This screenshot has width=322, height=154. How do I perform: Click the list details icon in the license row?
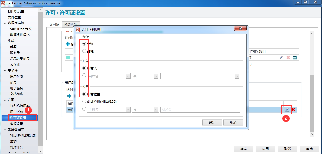(x=295, y=57)
